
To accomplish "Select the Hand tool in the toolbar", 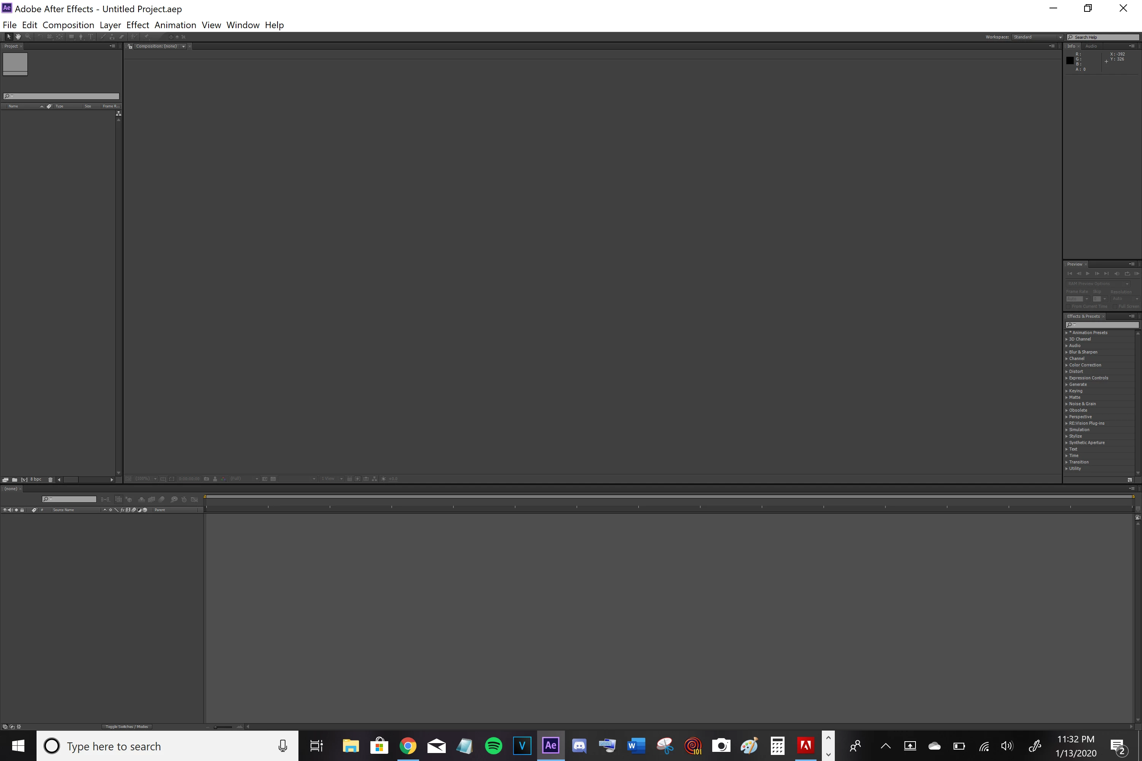I will coord(18,37).
